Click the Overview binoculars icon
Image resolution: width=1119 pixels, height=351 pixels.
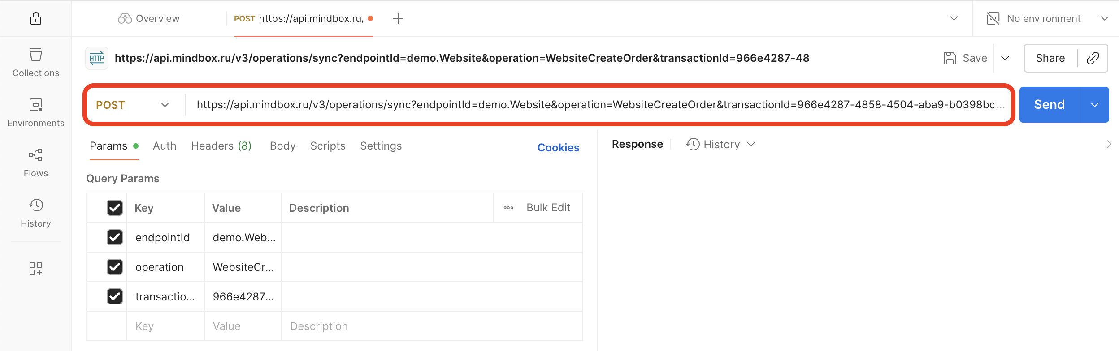coord(125,18)
